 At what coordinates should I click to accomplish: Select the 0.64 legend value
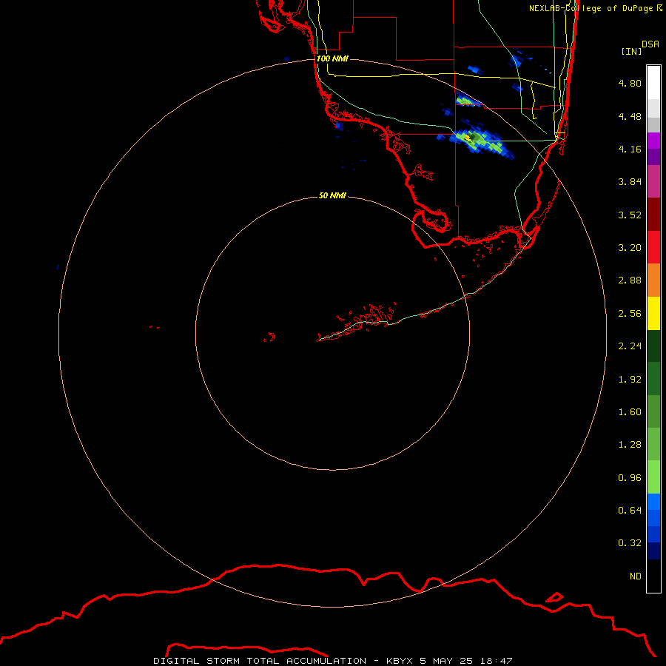pyautogui.click(x=630, y=510)
